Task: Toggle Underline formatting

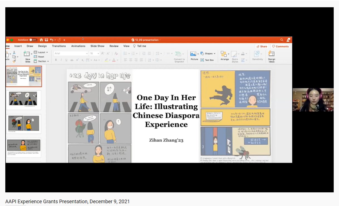Action: (x=66, y=60)
